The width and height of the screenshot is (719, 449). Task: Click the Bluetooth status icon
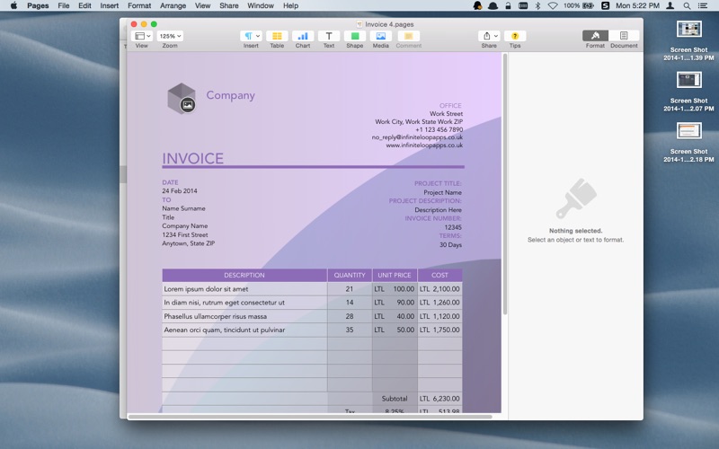click(x=537, y=5)
